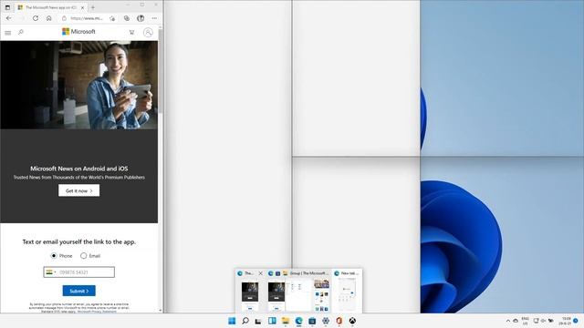The image size is (584, 328).
Task: Open the Microsoft site search magnifier
Action: (21, 33)
